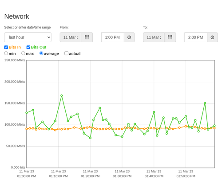Open the From date calendar picker icon
222x179 pixels.
87,37
